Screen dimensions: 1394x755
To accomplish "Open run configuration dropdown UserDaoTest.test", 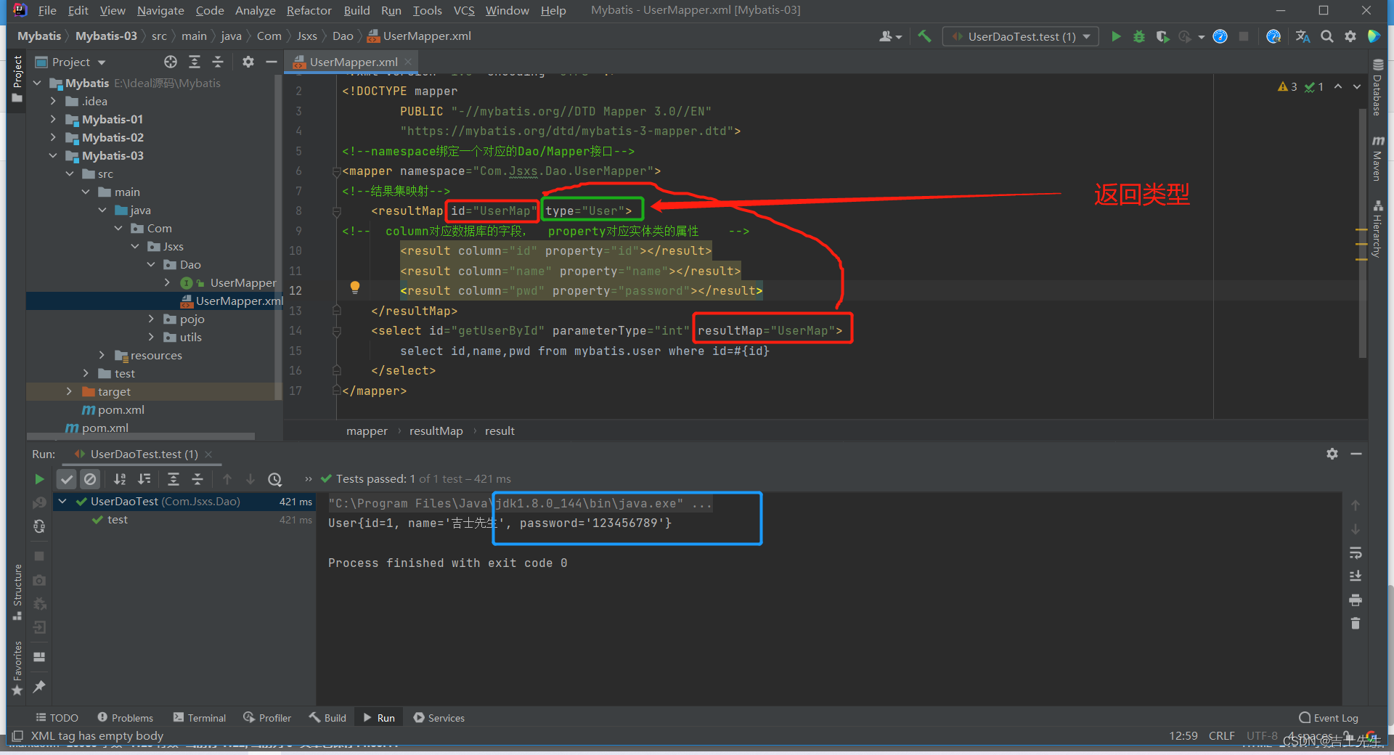I will pyautogui.click(x=1021, y=36).
